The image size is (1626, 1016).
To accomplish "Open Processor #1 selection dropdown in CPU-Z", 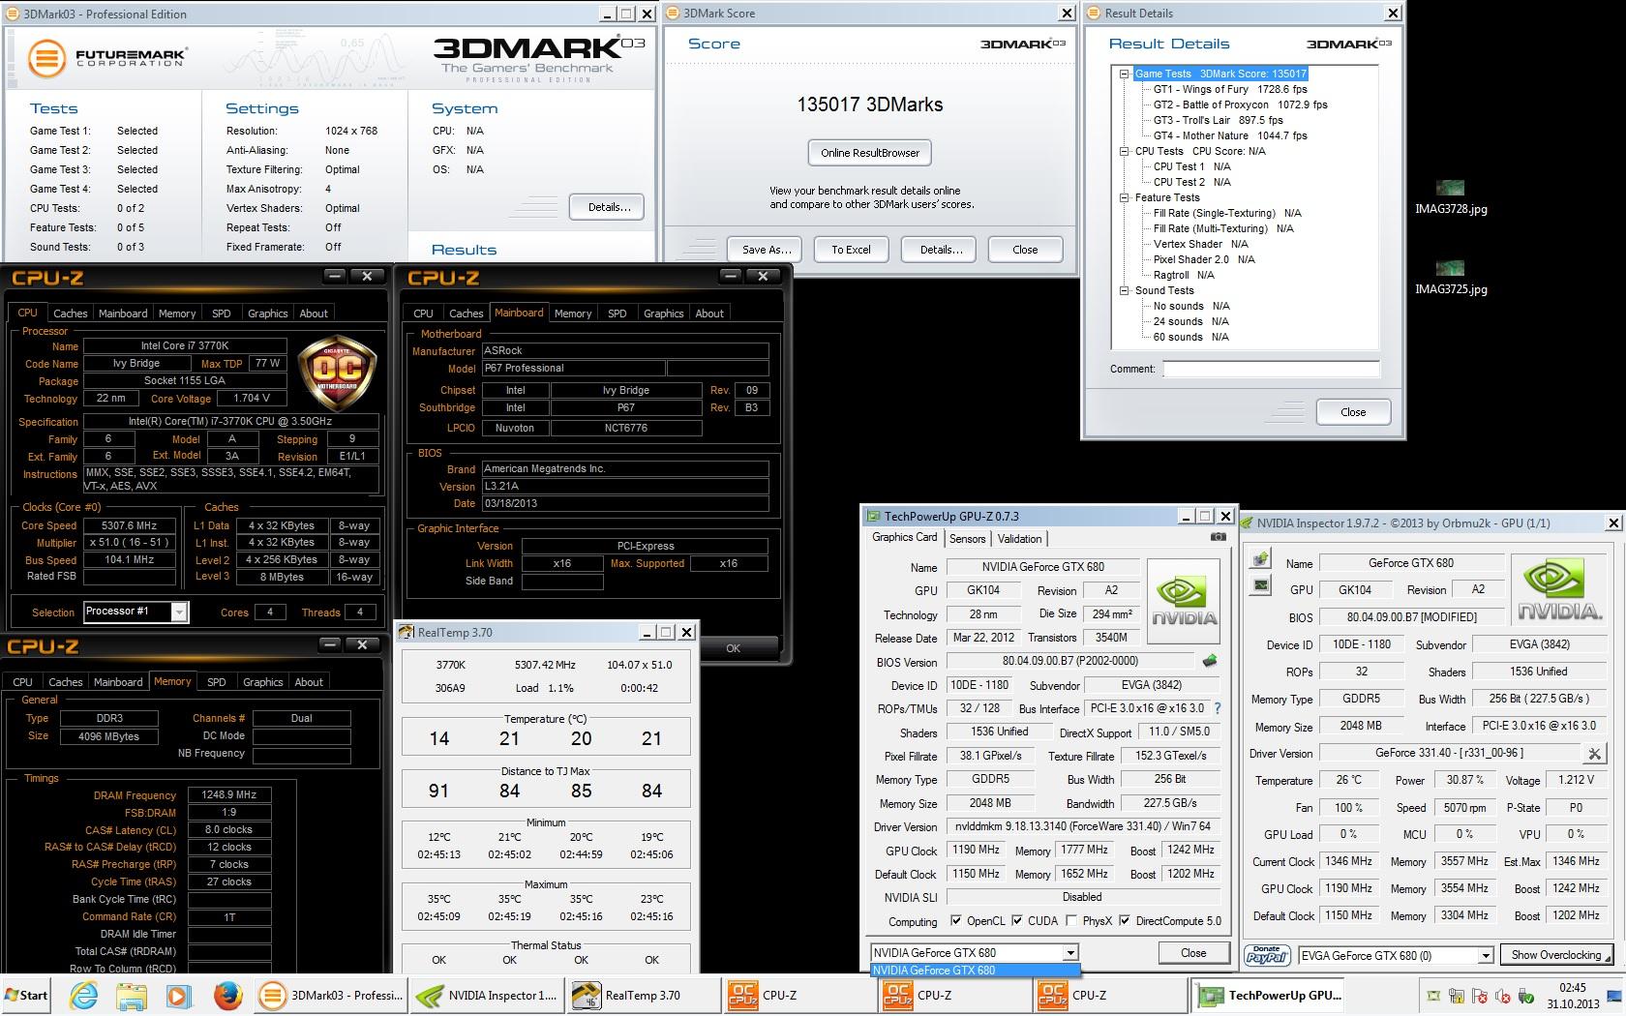I will 179,612.
